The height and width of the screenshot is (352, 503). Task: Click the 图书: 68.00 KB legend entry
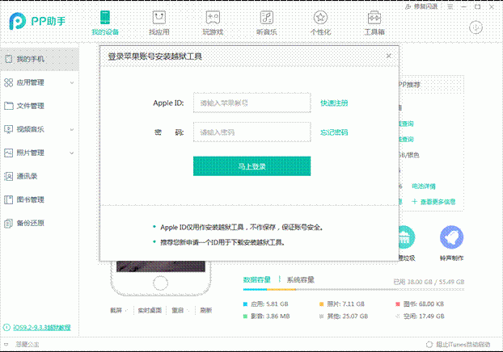[420, 304]
